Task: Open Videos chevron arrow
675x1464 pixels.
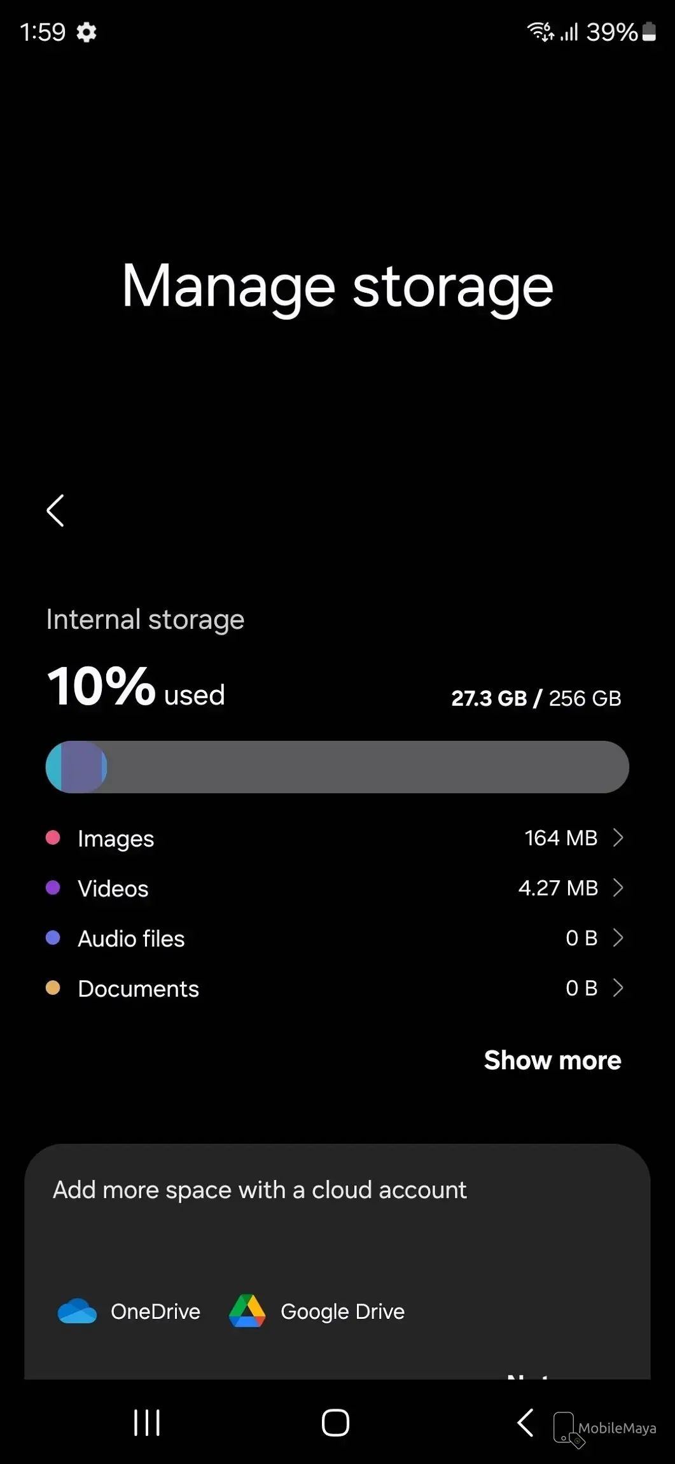Action: 617,888
